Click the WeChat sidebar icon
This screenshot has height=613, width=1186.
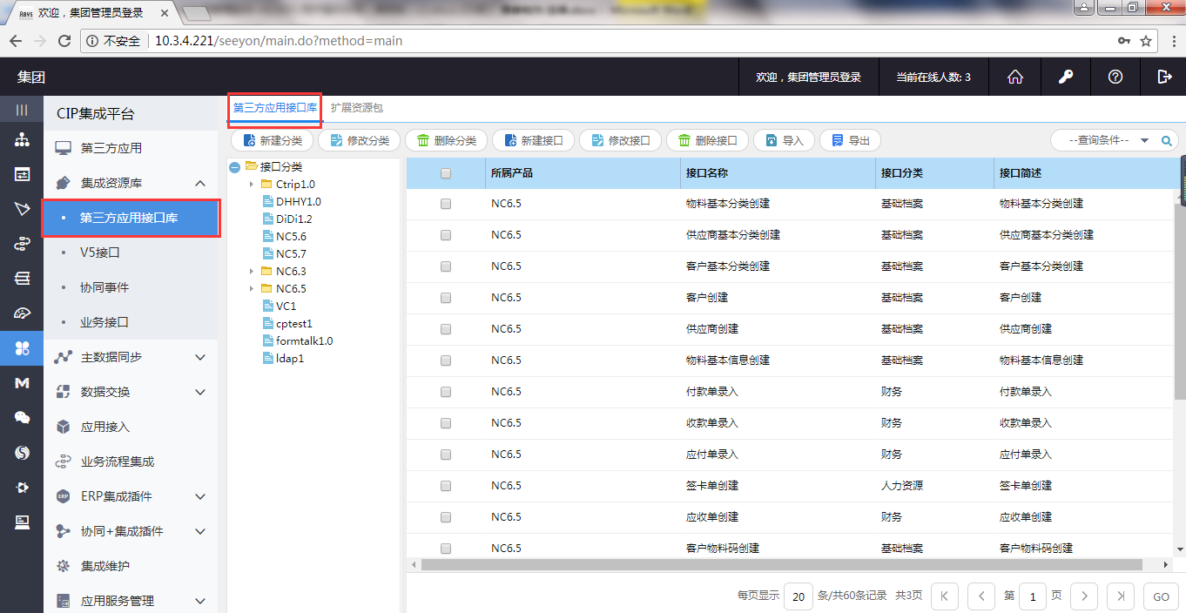(22, 418)
